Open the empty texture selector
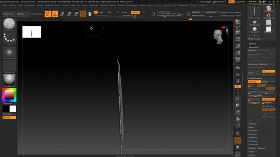280x157 pixels. coord(9,66)
